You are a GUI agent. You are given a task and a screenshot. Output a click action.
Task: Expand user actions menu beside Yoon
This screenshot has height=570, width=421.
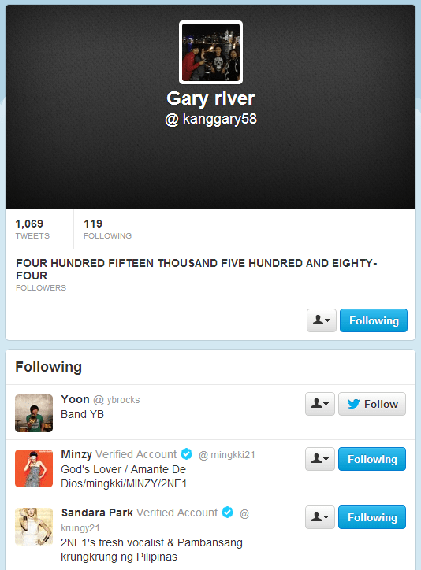[x=320, y=404]
